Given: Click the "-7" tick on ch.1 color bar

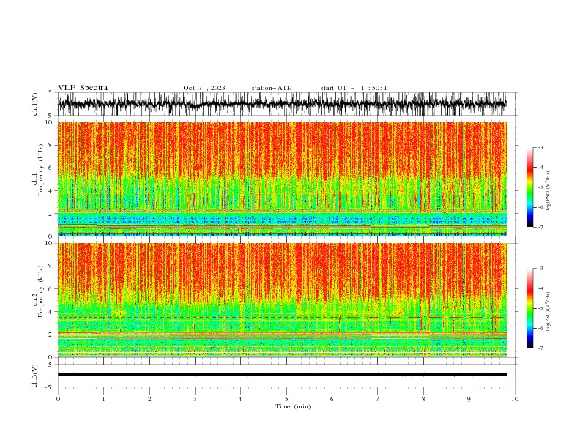Looking at the screenshot, I should [540, 227].
